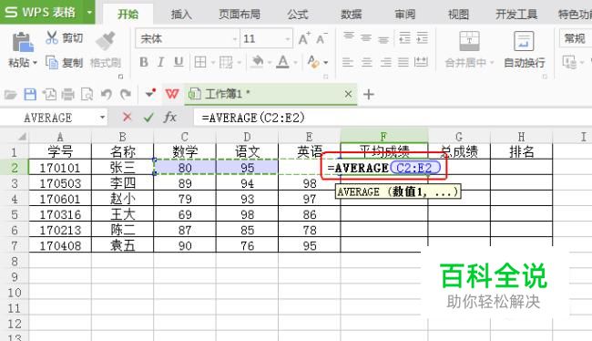
Task: Click the Wrap Text (自动换行) button
Action: coord(525,50)
